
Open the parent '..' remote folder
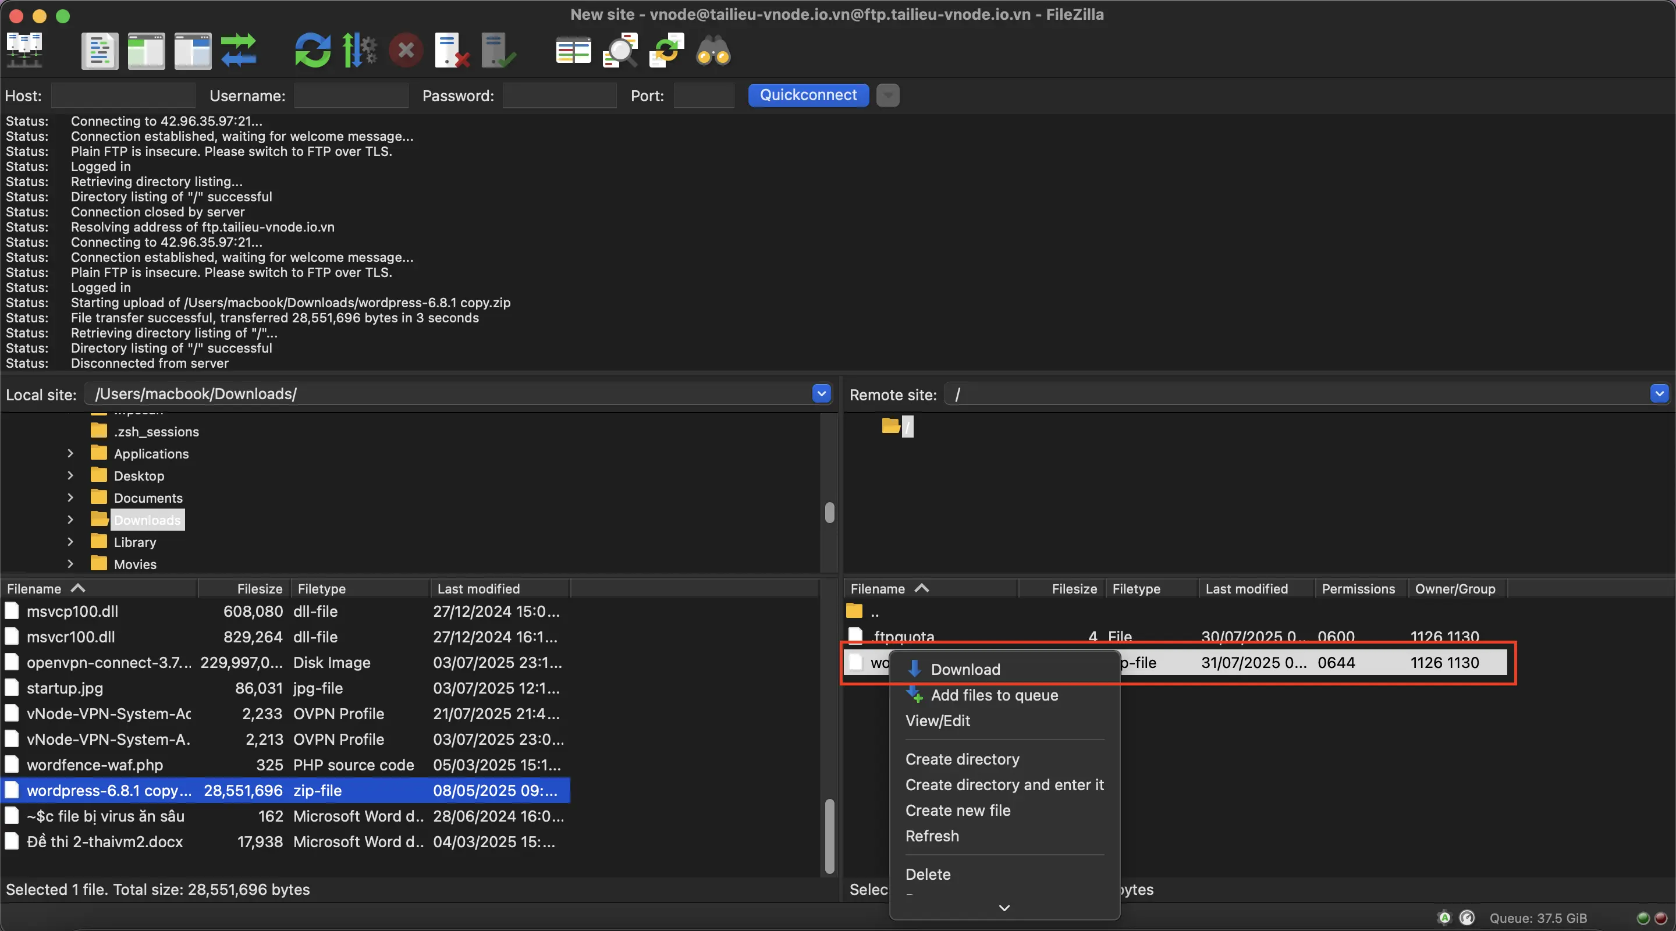tap(1175, 611)
